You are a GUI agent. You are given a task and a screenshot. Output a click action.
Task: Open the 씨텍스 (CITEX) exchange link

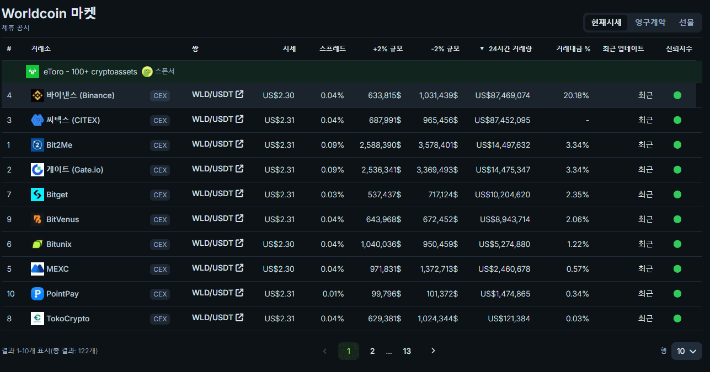pyautogui.click(x=73, y=120)
